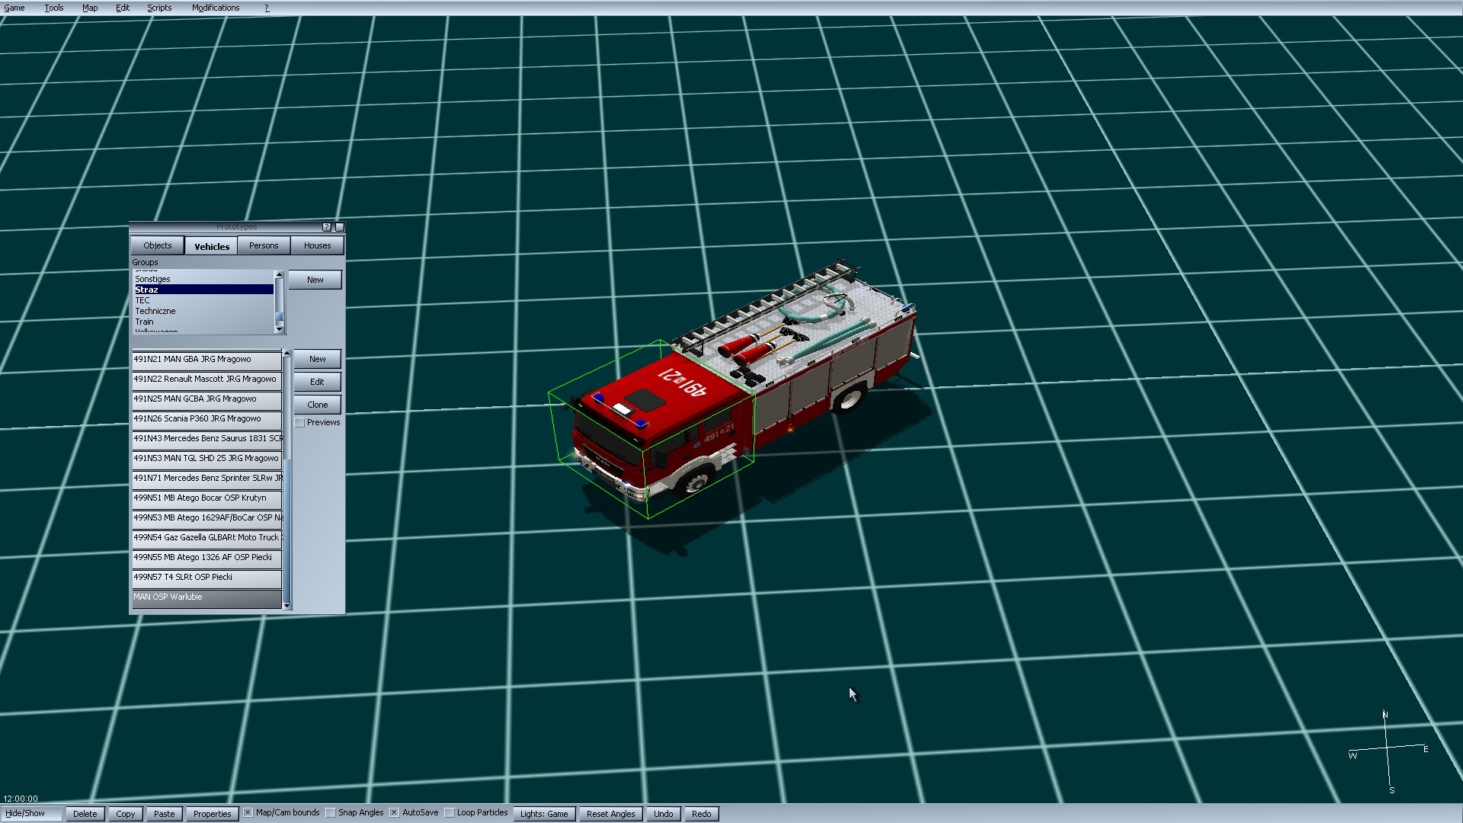The image size is (1463, 823).
Task: Open the Scripts menu
Action: [159, 8]
